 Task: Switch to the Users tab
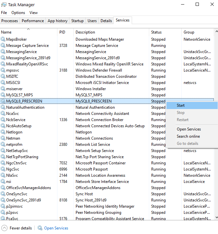click(92, 21)
